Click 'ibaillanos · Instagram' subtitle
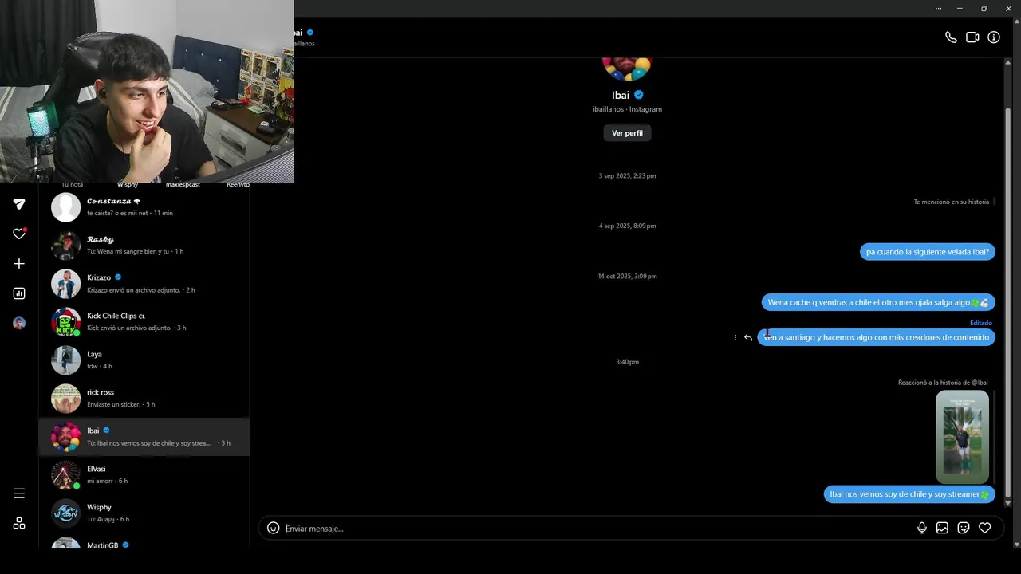1021x574 pixels. [627, 109]
